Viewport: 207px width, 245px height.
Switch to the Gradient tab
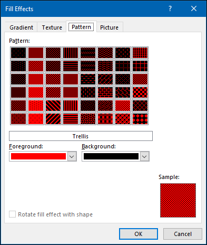(21, 27)
